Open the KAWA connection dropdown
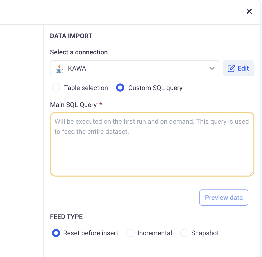This screenshot has width=262, height=257. [134, 68]
